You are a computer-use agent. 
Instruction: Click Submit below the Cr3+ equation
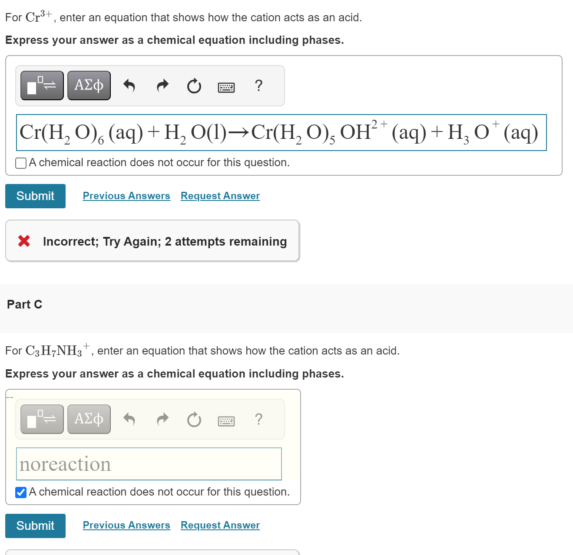click(35, 196)
